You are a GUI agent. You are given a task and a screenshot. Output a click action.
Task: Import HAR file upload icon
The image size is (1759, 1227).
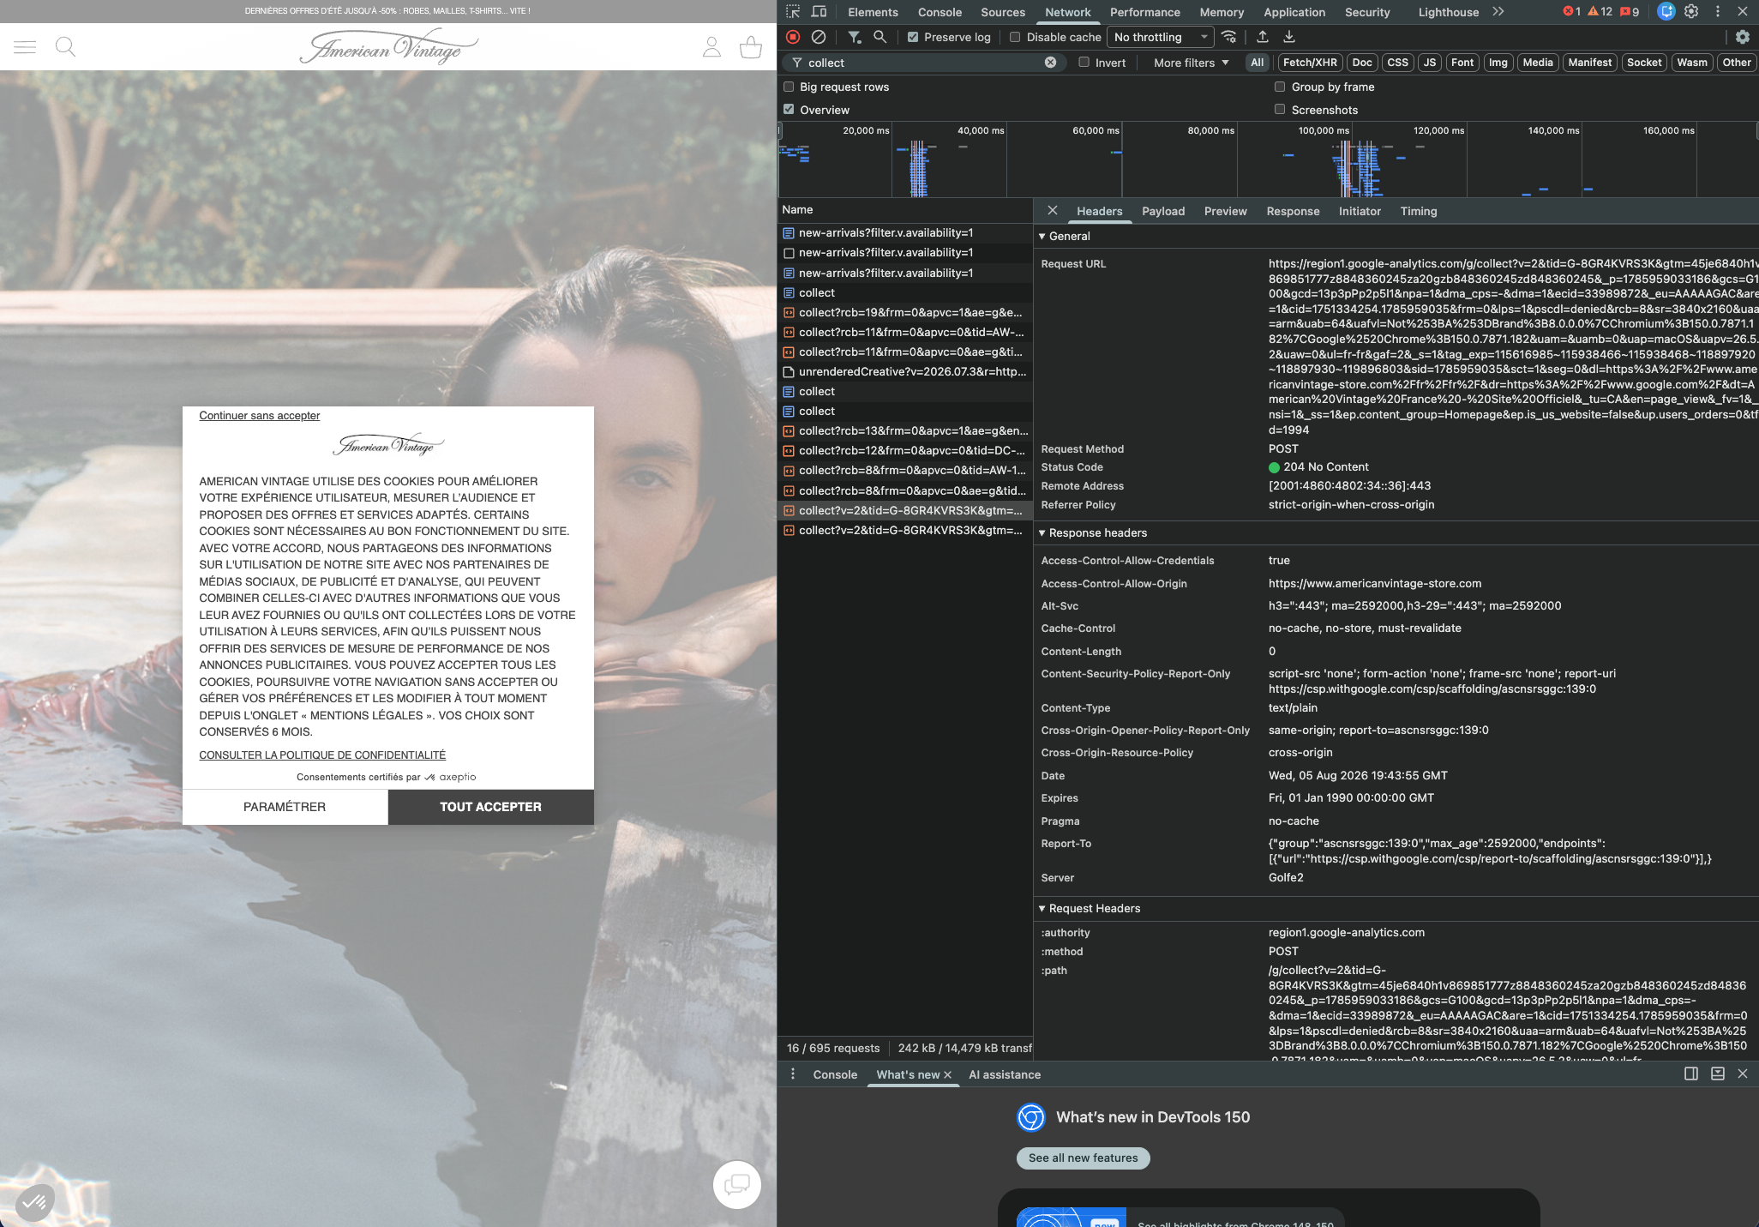point(1263,37)
